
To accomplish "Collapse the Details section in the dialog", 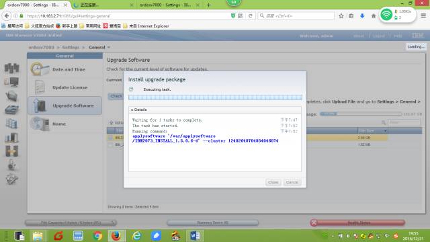I will click(132, 110).
